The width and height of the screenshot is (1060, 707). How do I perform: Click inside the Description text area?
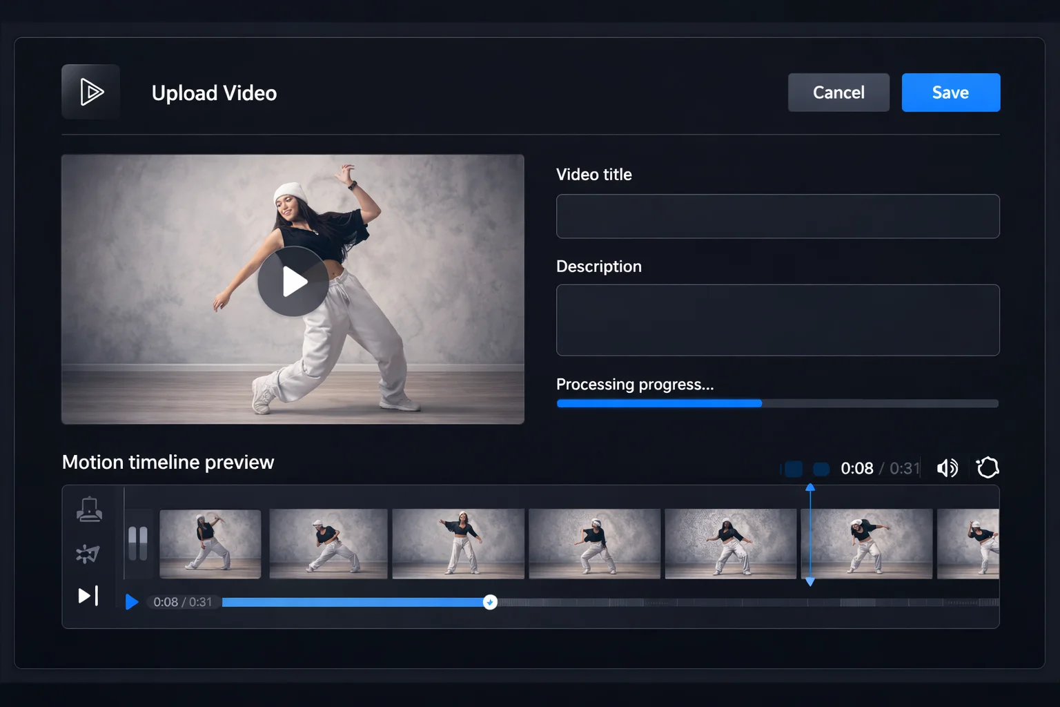click(777, 320)
